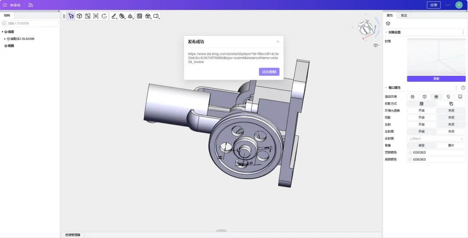
Task: Turn on the reflection map row (开启)
Action: pyautogui.click(x=422, y=132)
